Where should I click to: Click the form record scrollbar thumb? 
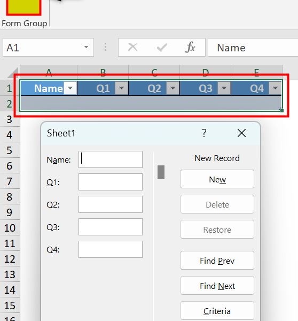161,172
